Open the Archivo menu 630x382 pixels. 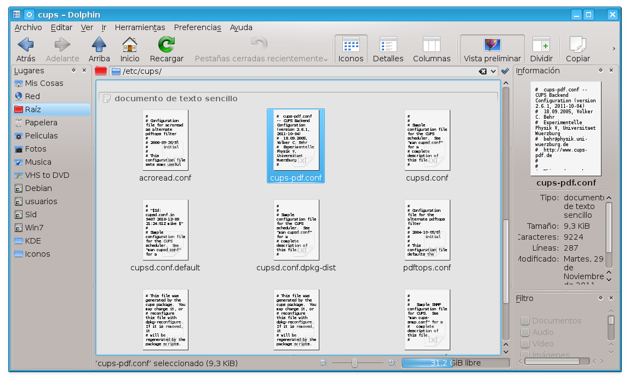click(27, 27)
